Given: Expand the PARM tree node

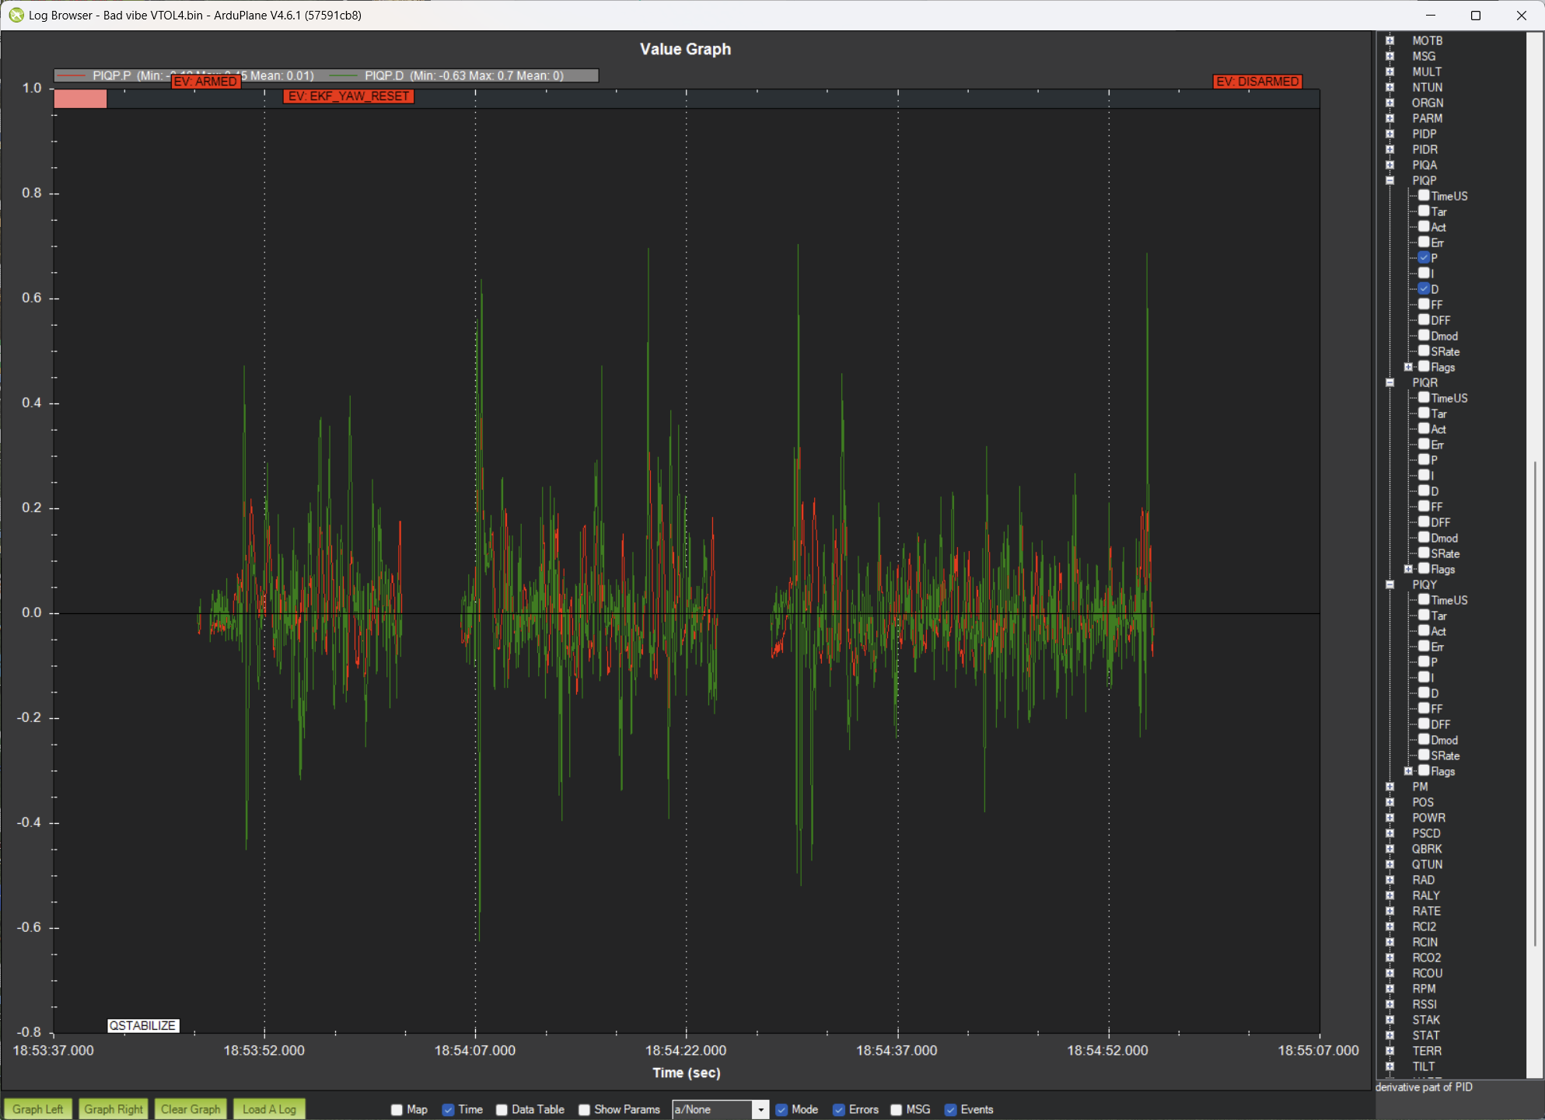Looking at the screenshot, I should tap(1390, 118).
